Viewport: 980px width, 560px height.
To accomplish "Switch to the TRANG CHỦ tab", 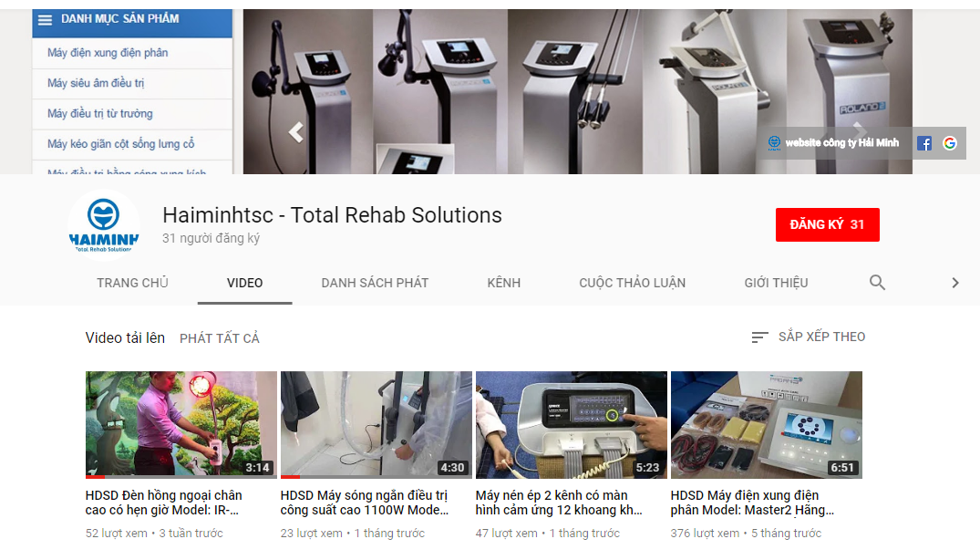I will pyautogui.click(x=132, y=283).
